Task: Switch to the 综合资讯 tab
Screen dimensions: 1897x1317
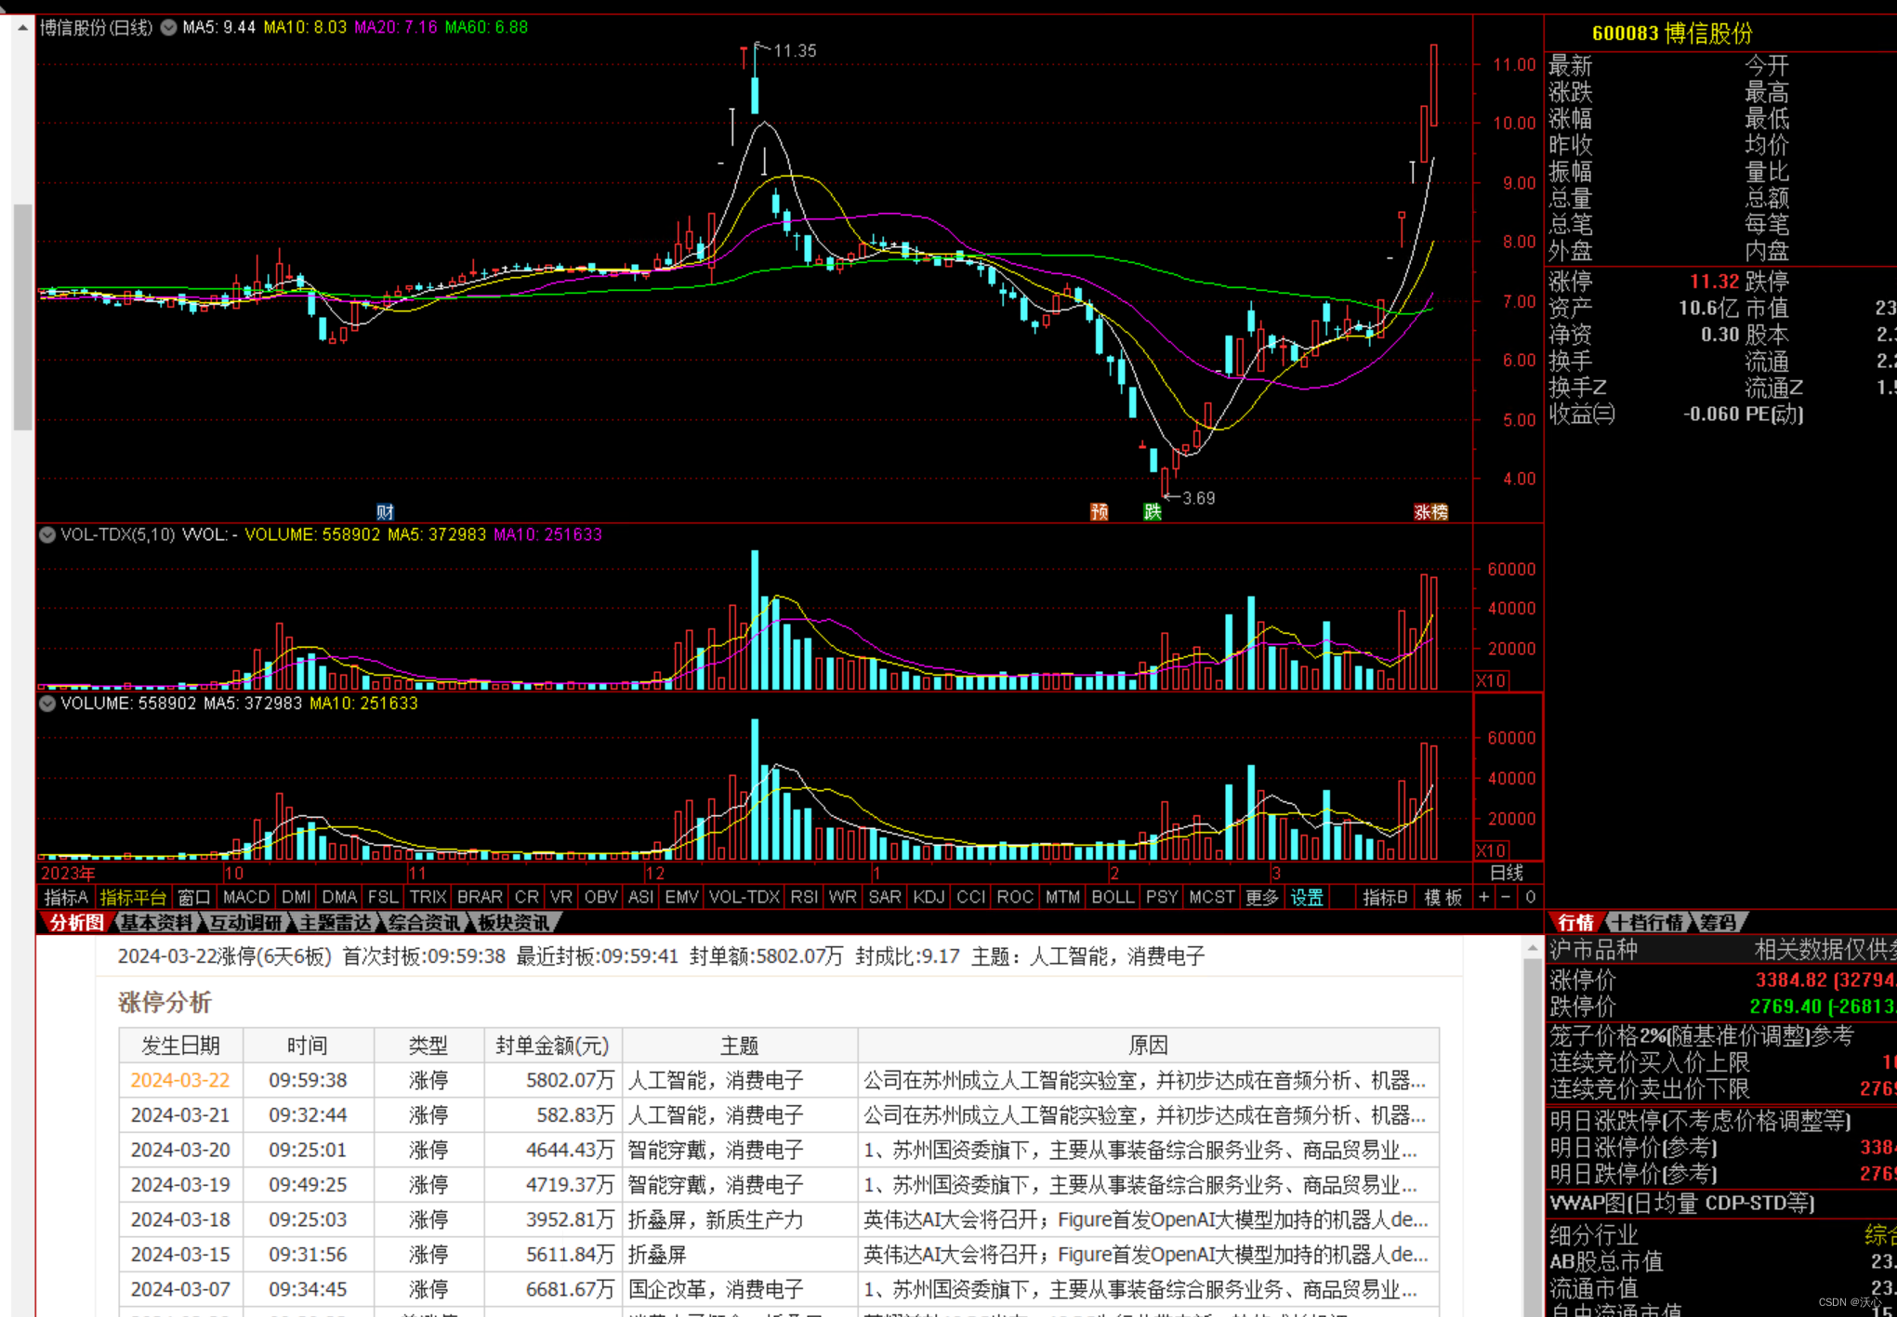Action: (x=424, y=922)
